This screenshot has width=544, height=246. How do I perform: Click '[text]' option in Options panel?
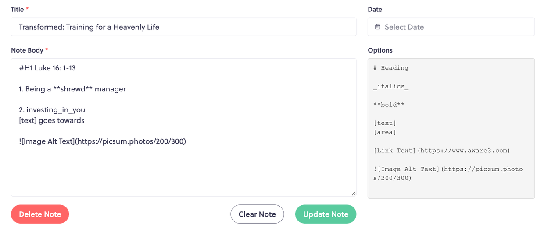(x=385, y=123)
